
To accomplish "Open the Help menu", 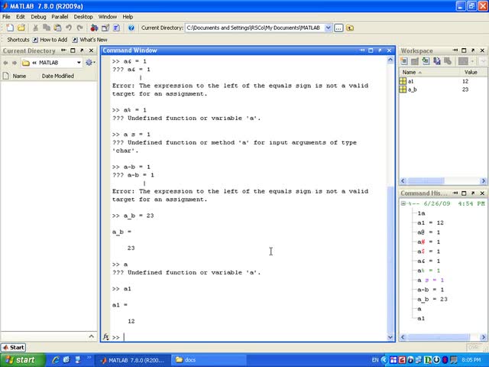I will 128,17.
